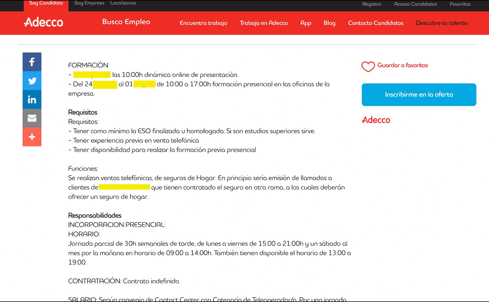This screenshot has width=489, height=302.
Task: Open the Registro link
Action: tap(371, 4)
